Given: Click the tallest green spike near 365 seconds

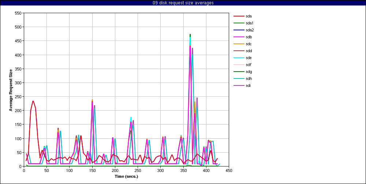Looking at the screenshot, I should pos(190,35).
